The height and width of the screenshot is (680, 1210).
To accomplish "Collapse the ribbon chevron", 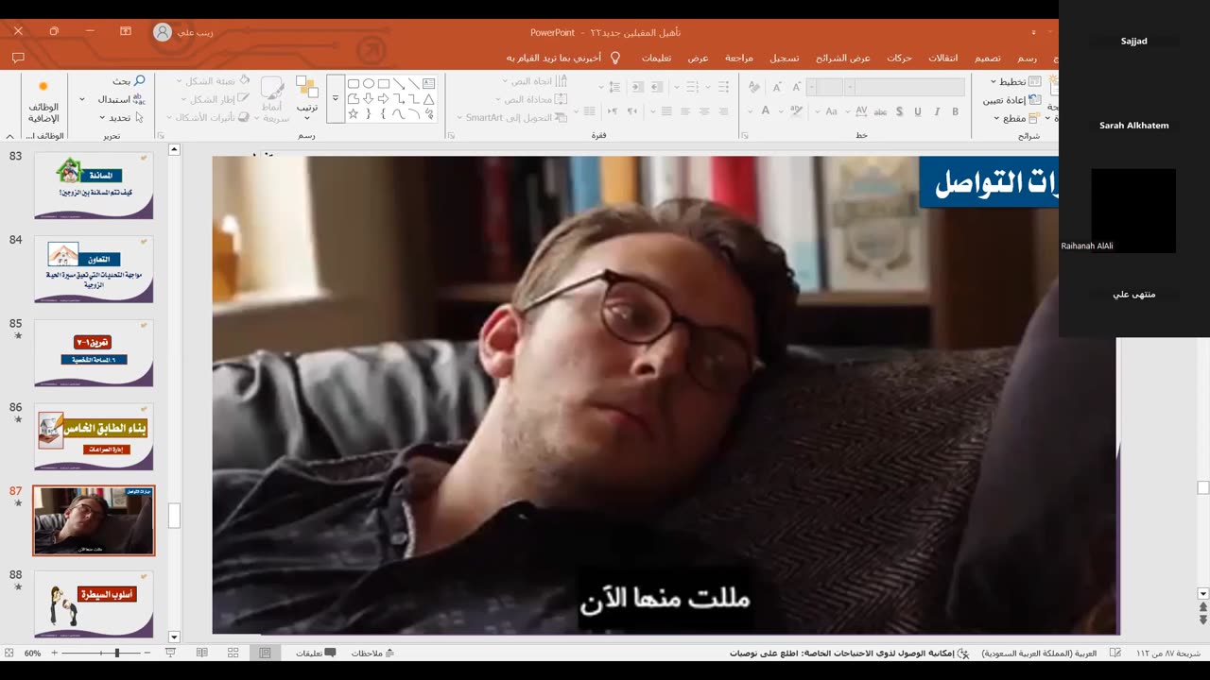I will [x=9, y=136].
